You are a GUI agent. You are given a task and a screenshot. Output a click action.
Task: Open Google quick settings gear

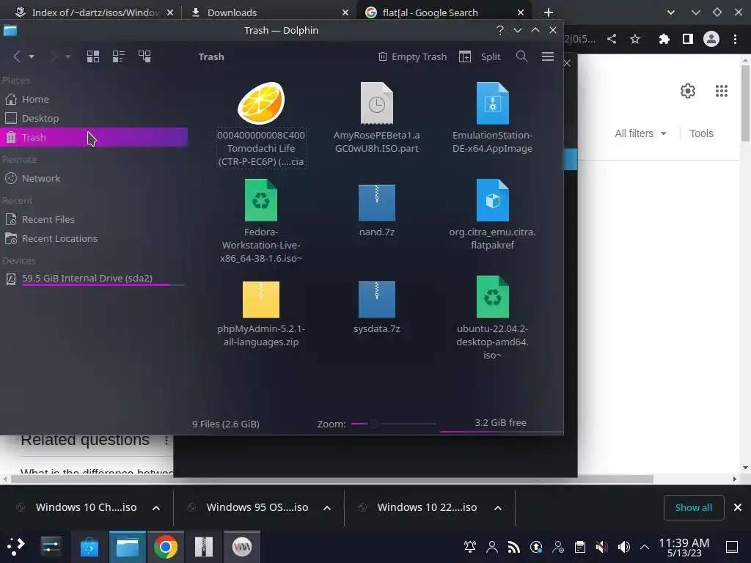coord(688,91)
